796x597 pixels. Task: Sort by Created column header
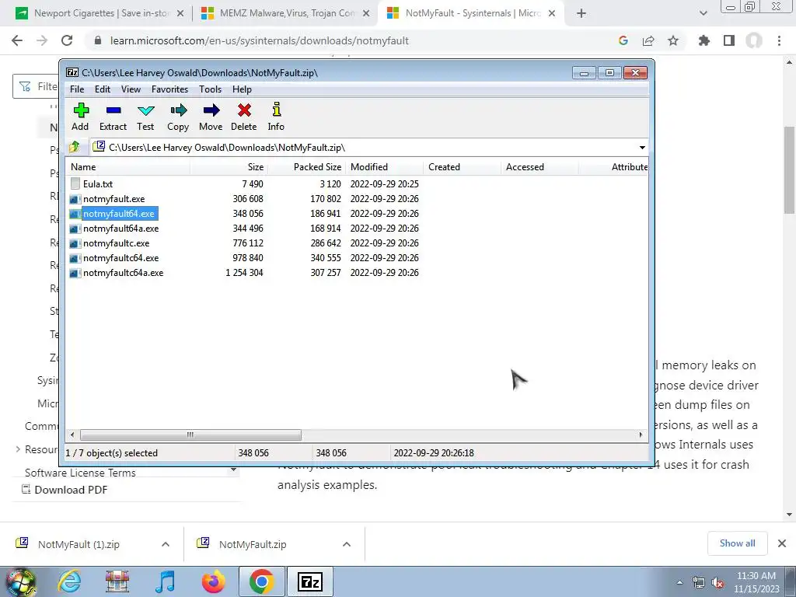point(462,167)
